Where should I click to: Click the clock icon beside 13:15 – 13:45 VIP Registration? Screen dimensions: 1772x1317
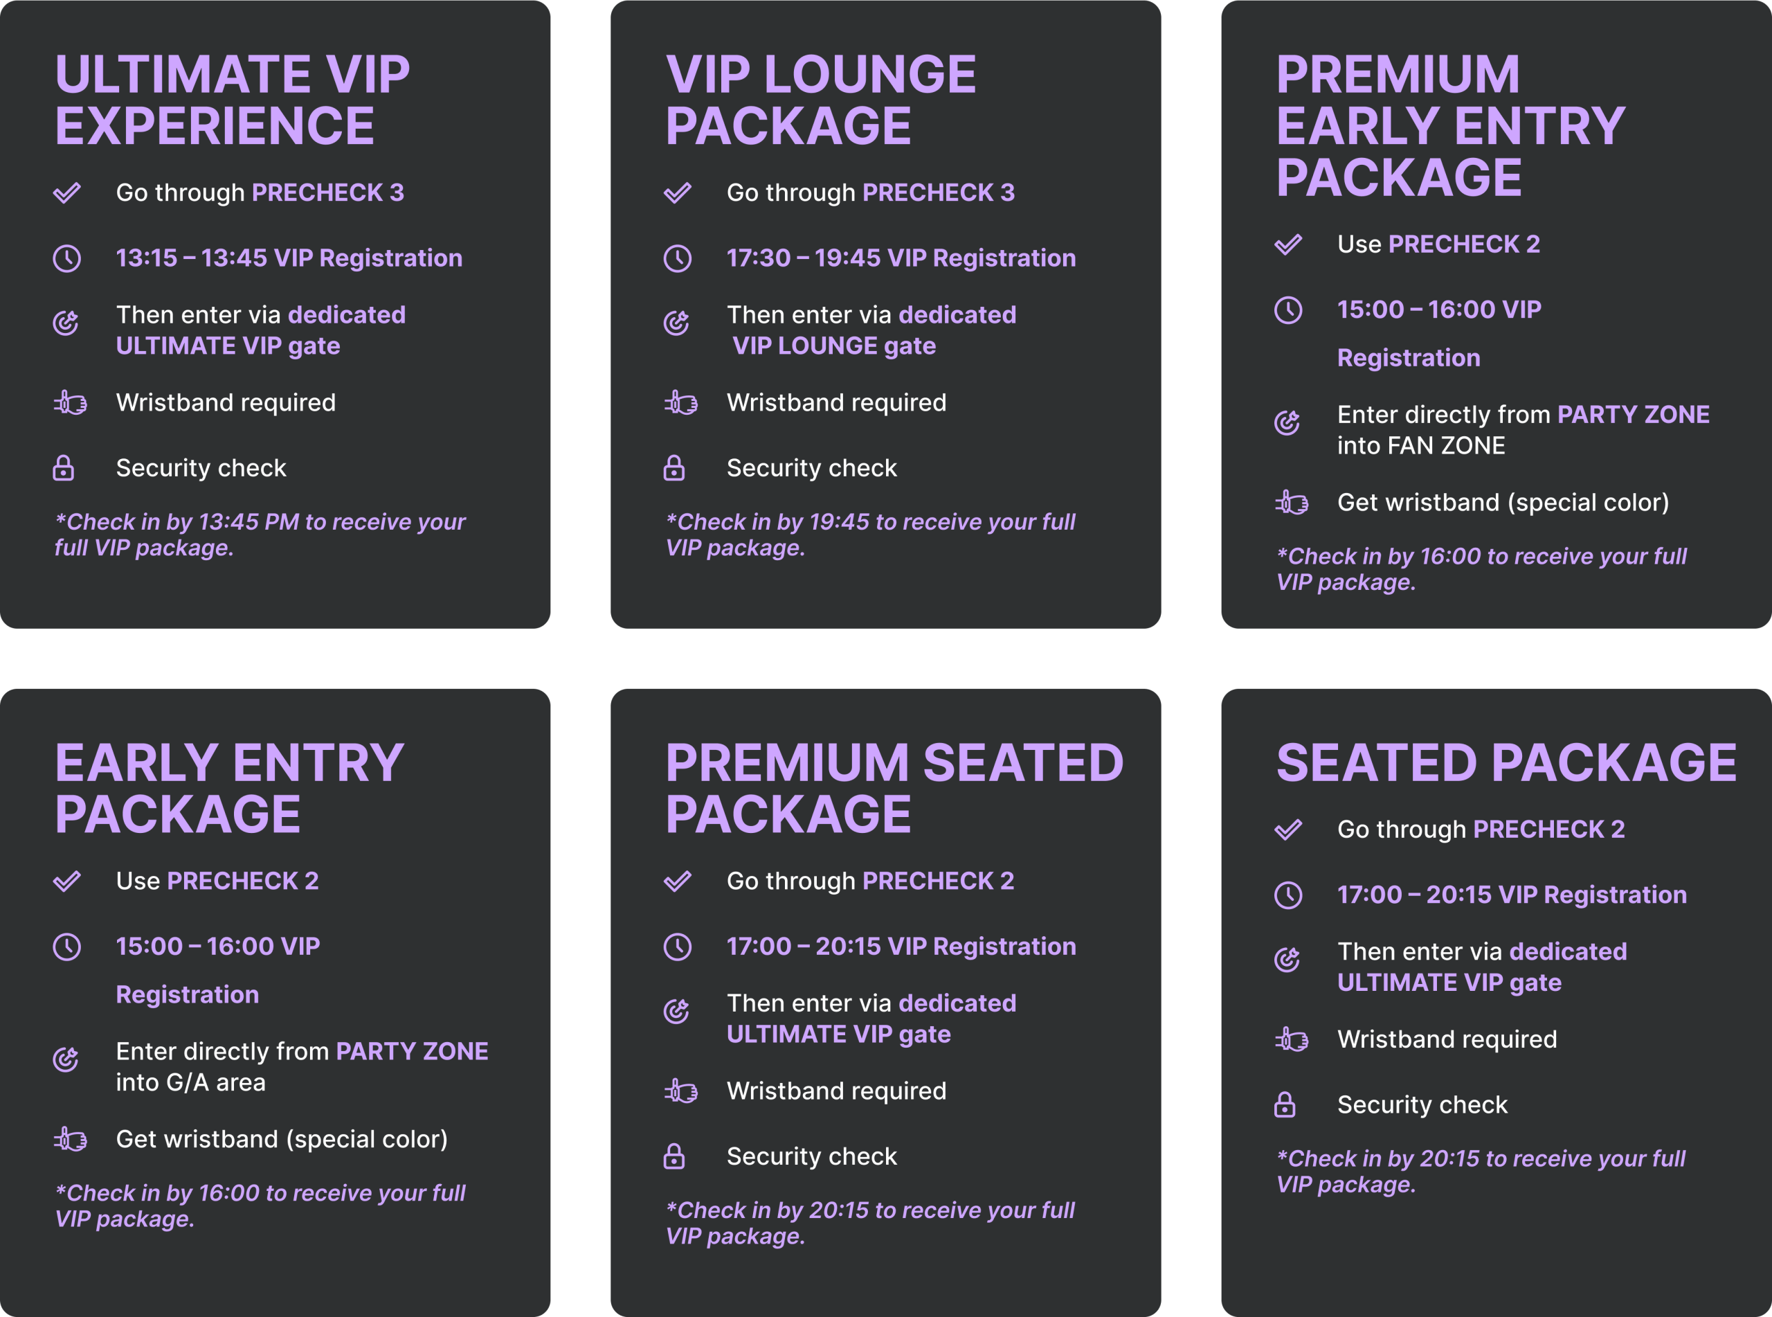pos(67,258)
